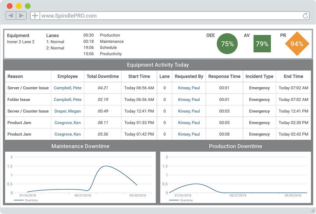Image resolution: width=316 pixels, height=214 pixels.
Task: Open the Draper, Megan employee link
Action: pos(68,111)
